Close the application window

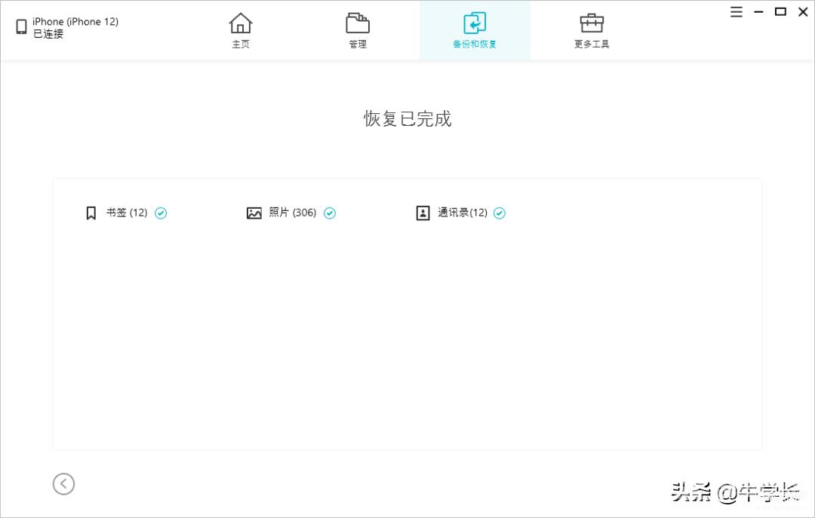coord(803,12)
